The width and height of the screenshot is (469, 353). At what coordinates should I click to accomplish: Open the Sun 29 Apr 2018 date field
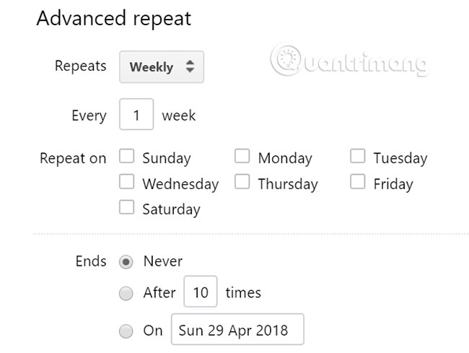coord(237,331)
